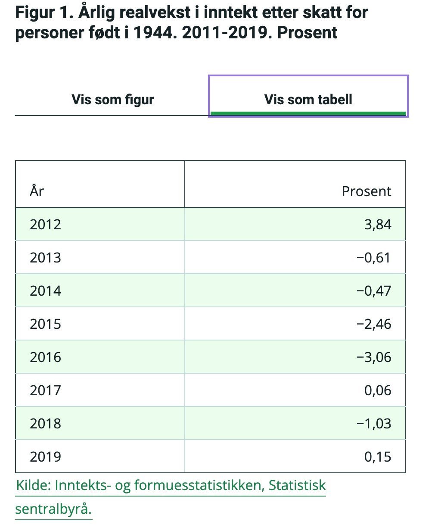Screen dimensions: 435x531
Task: Open the Inntekts- og formuesstatistikken source link
Action: (171, 485)
